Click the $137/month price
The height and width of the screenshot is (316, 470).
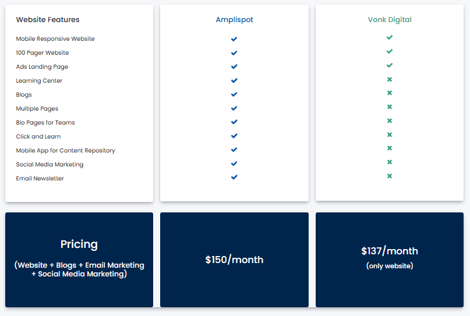click(x=390, y=251)
